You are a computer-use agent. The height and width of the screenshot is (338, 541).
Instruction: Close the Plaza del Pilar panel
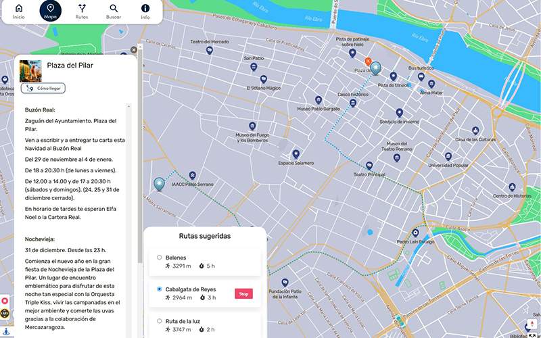coord(134,49)
